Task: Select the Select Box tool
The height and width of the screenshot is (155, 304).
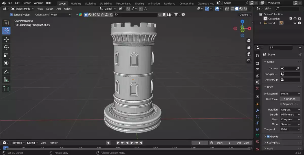Action: (6, 23)
